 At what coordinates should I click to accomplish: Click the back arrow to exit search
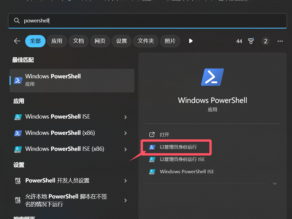[x=17, y=41]
